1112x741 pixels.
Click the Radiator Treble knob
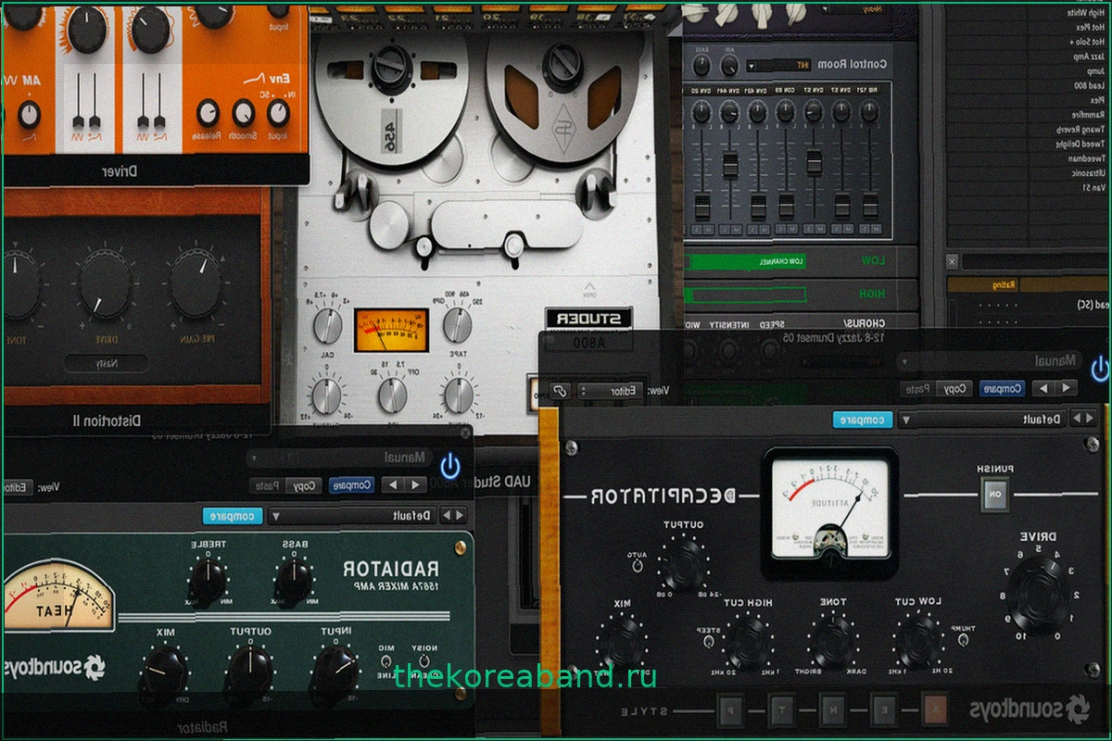[x=206, y=582]
